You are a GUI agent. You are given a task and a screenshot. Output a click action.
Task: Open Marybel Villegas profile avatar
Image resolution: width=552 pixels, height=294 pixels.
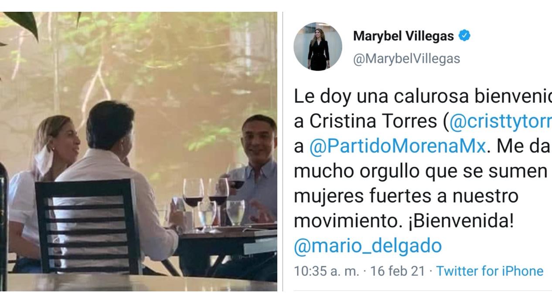[x=317, y=47]
